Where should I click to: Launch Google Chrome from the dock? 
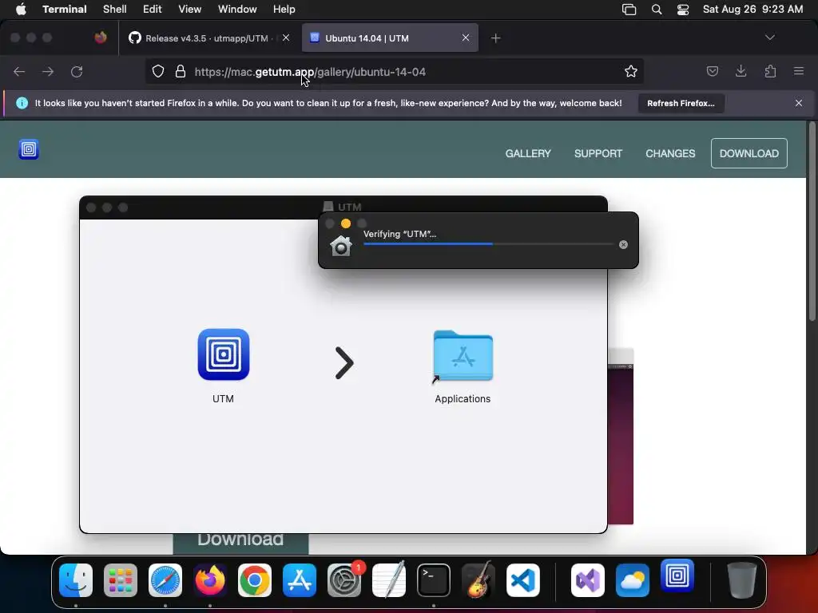(x=255, y=580)
